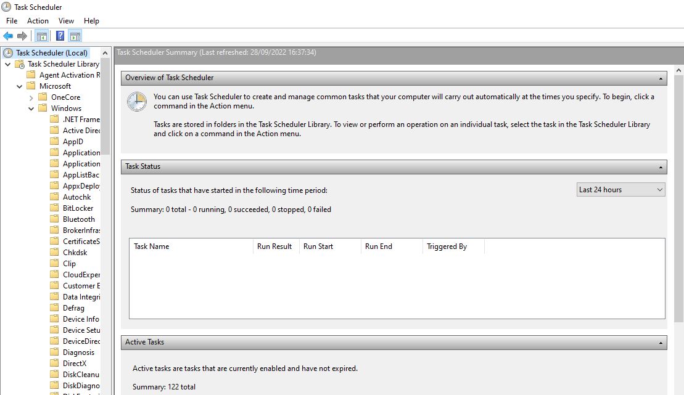
Task: Open Help via the question mark toolbar icon
Action: click(59, 35)
